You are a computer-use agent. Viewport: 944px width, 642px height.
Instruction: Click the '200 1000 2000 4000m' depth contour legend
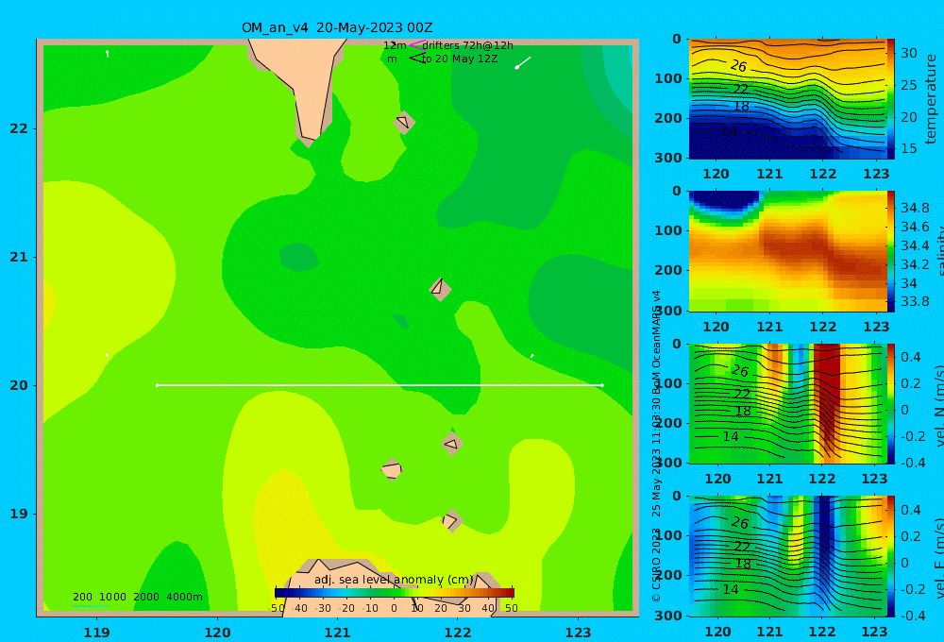pyautogui.click(x=138, y=597)
